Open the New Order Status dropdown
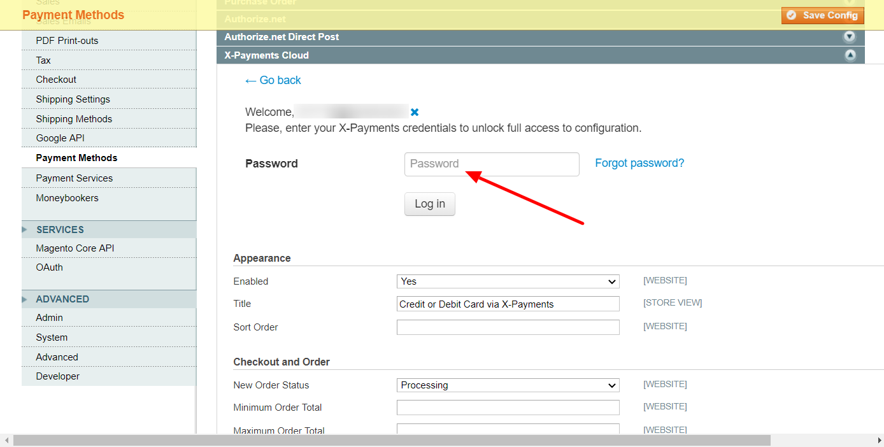Screen dimensions: 884x447 coord(508,385)
